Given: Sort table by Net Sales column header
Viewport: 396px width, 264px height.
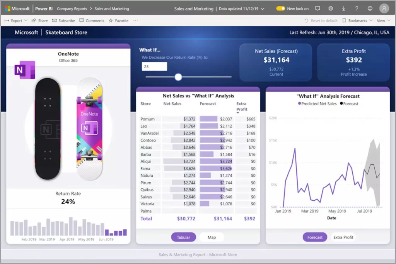Looking at the screenshot, I should coord(172,104).
